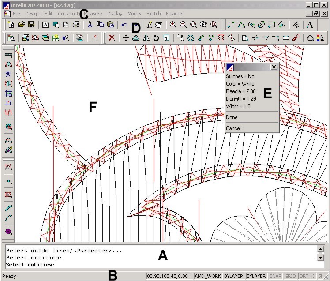The image size is (330, 281).
Task: Open the Construct menu
Action: 68,14
